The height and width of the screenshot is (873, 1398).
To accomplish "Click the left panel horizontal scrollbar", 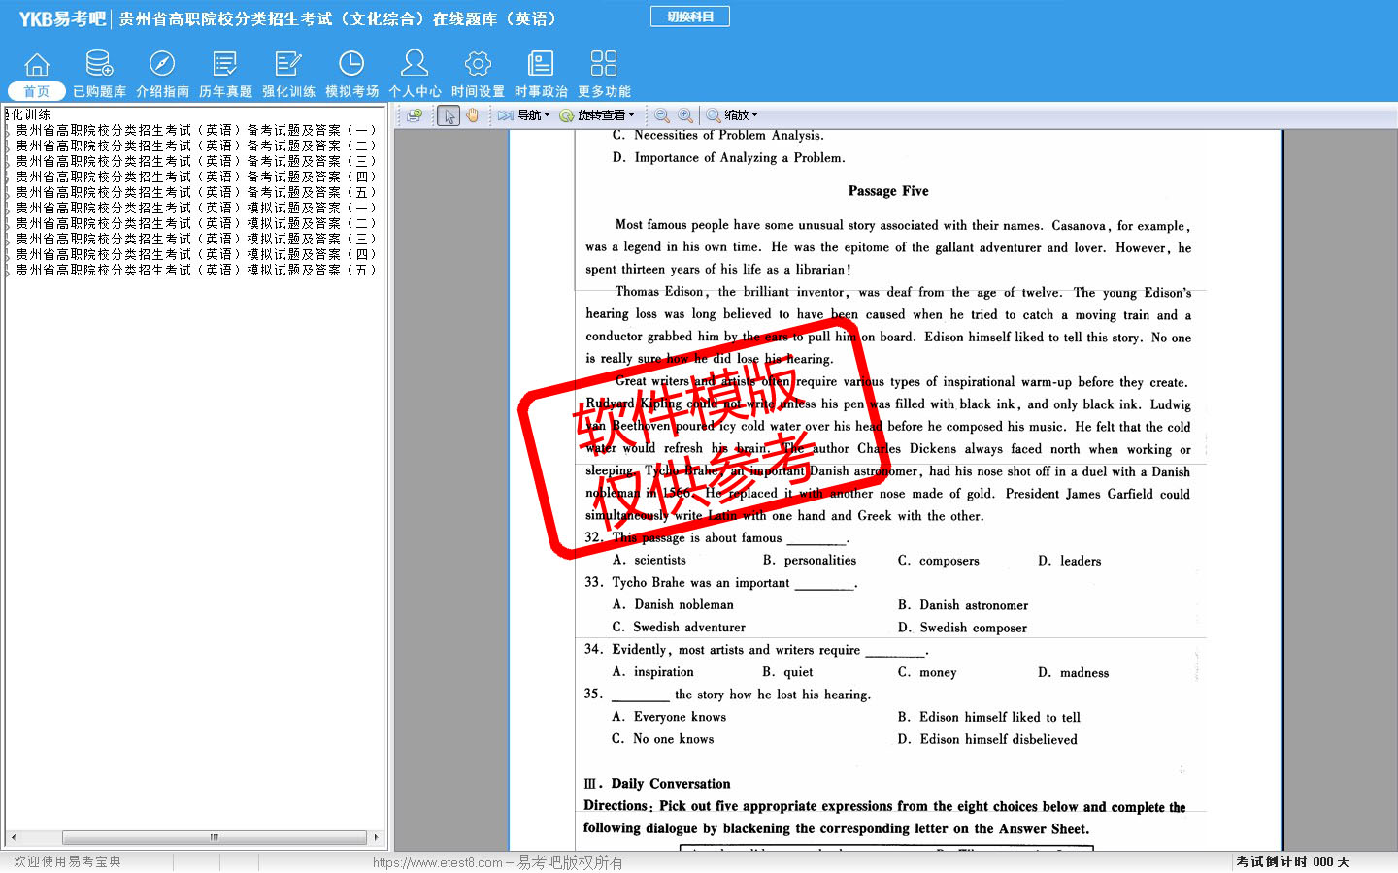I will point(214,837).
